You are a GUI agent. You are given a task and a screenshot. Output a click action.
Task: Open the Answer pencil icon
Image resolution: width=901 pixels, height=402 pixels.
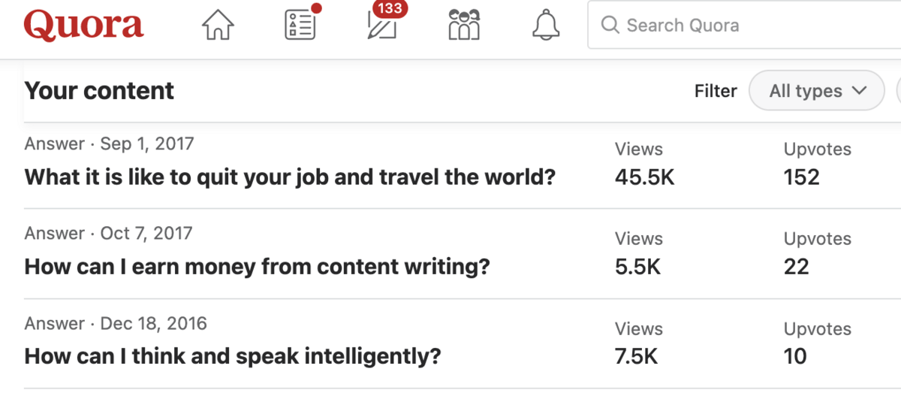coord(382,26)
